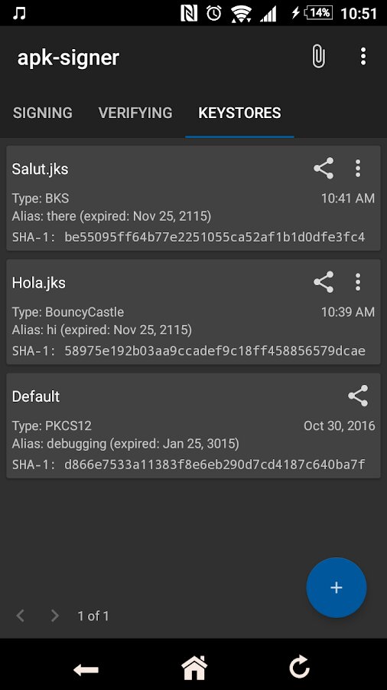The width and height of the screenshot is (387, 690).
Task: Select the Default keystore entry
Action: [193, 426]
